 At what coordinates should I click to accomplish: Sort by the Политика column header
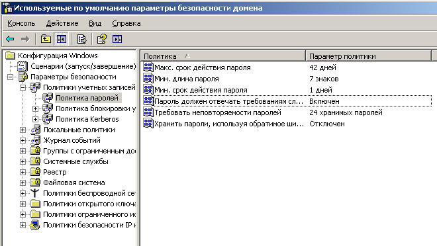tap(222, 56)
